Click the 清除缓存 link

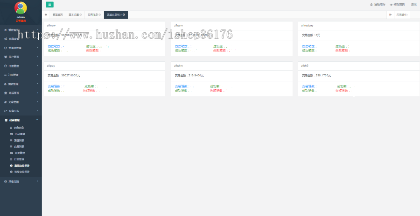(379, 5)
